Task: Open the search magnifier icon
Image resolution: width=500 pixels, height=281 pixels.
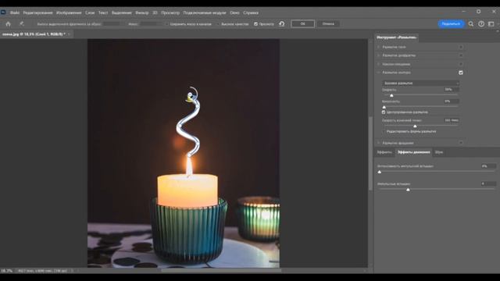Action: (471, 24)
